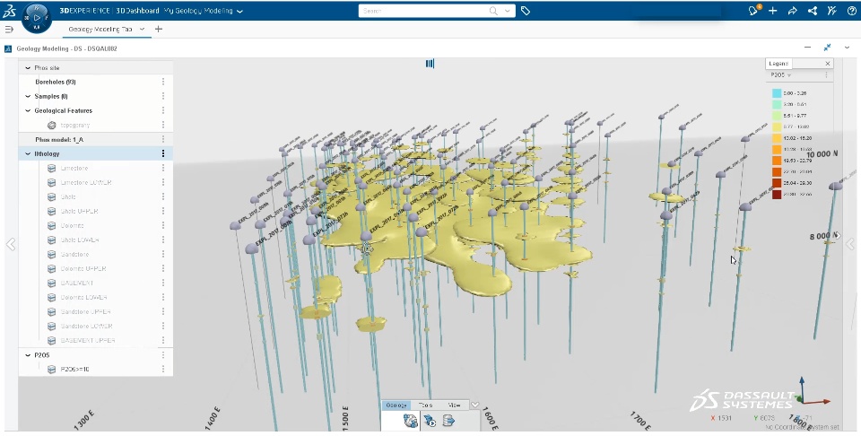Select the Boreholes tree item
The width and height of the screenshot is (861, 436).
[56, 82]
